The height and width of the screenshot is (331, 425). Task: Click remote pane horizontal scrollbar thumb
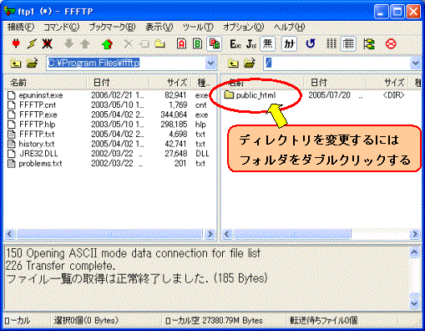tap(291, 234)
